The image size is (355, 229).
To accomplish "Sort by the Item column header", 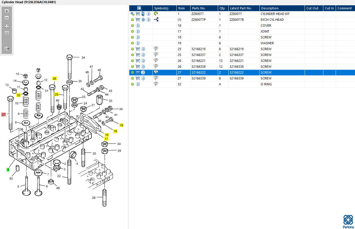I will pyautogui.click(x=183, y=8).
